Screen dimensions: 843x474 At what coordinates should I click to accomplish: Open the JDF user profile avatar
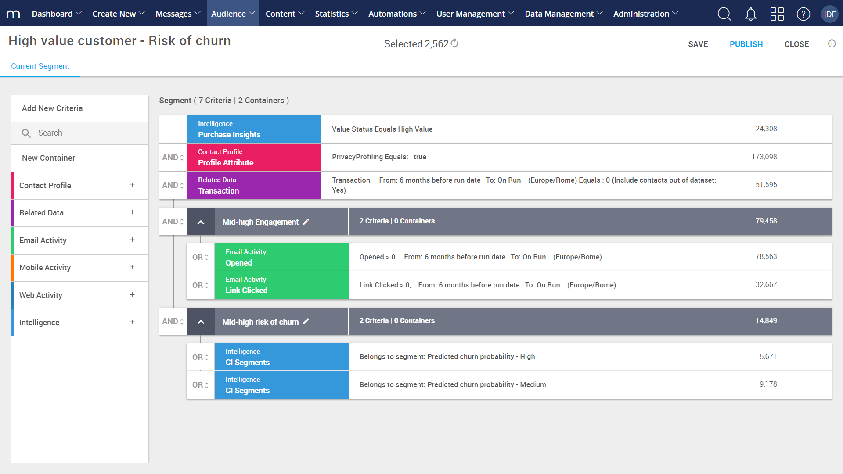830,14
